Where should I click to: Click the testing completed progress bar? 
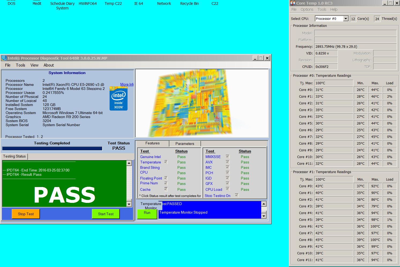(52, 148)
